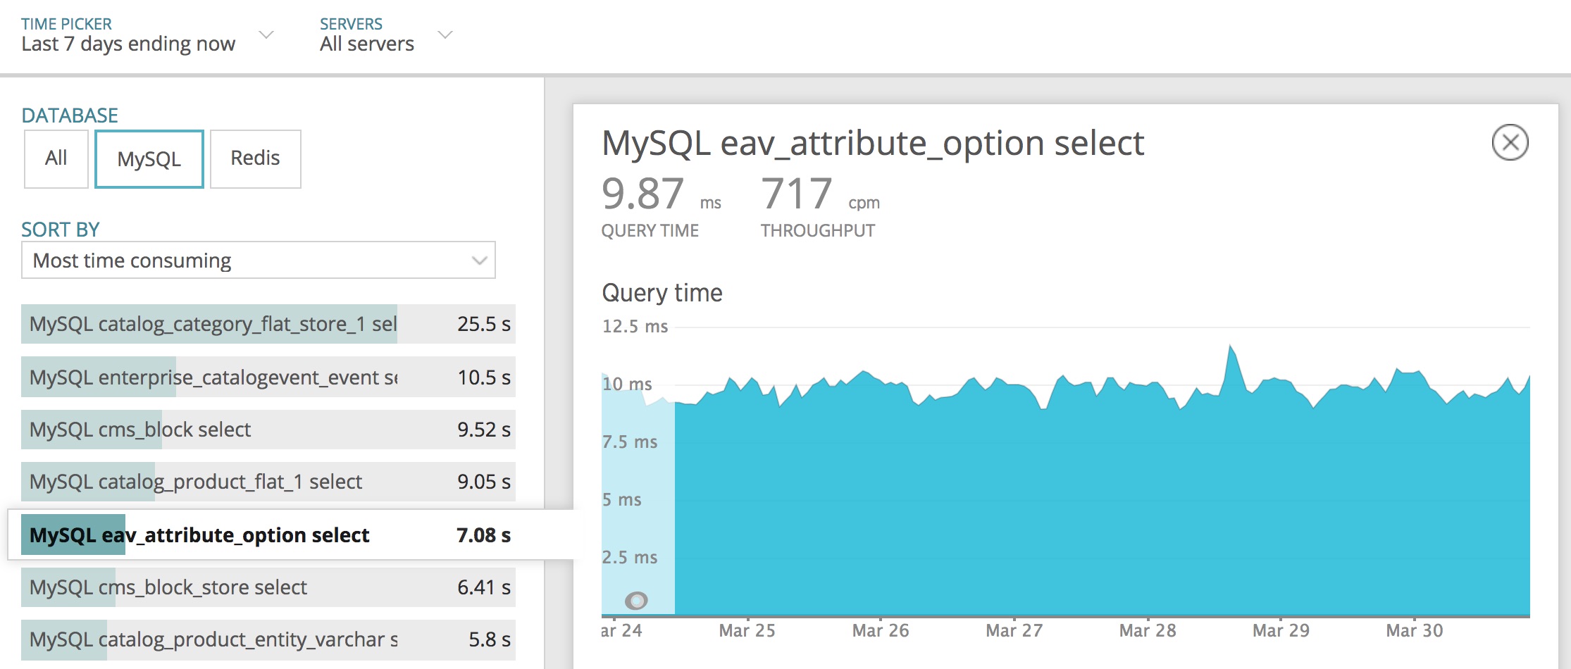Image resolution: width=1571 pixels, height=669 pixels.
Task: Open enterprise_catalogevent_event select query details
Action: click(268, 377)
